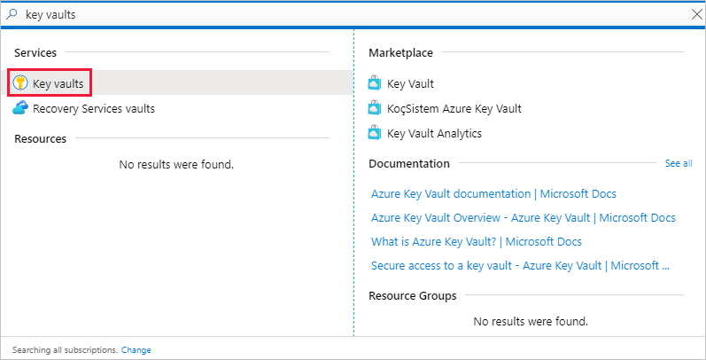Open the "What is Azure Key Vault?" link

[477, 241]
